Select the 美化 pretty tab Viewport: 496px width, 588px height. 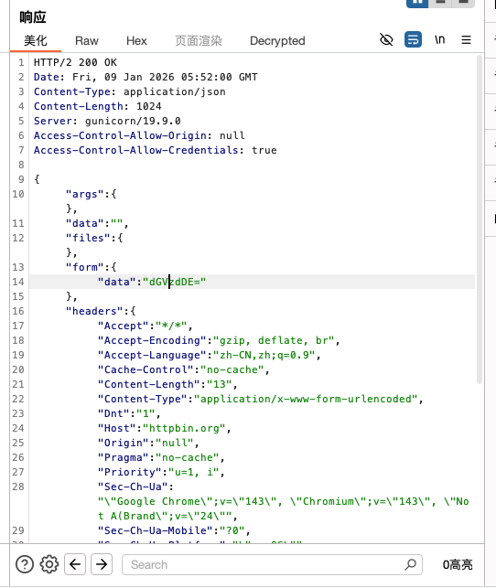[36, 40]
